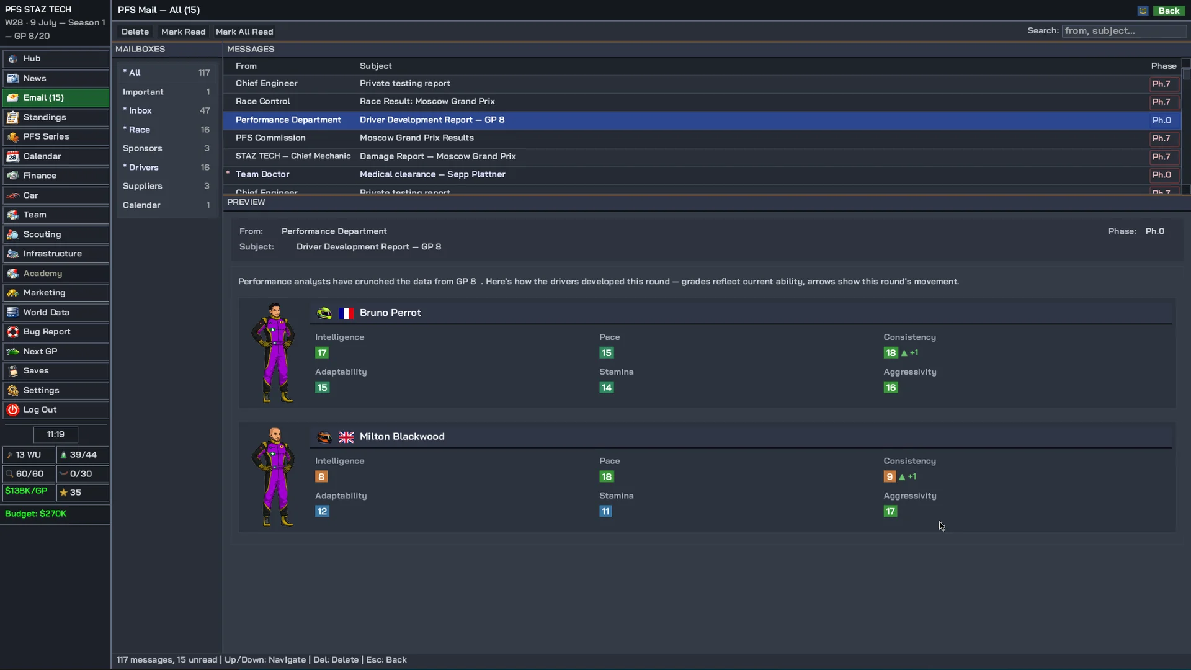This screenshot has height=670, width=1191.
Task: Click the Delete button
Action: [135, 32]
